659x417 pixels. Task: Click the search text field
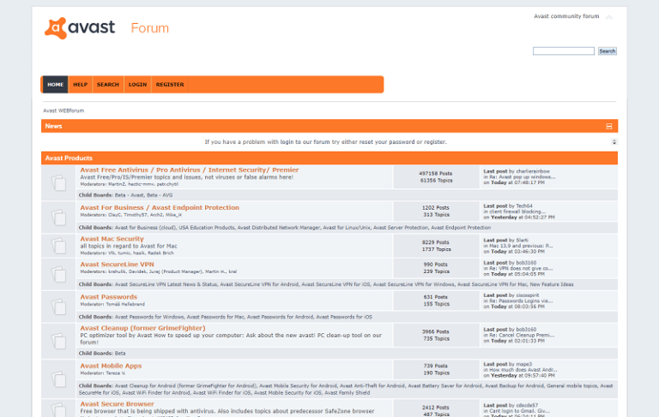pos(564,51)
